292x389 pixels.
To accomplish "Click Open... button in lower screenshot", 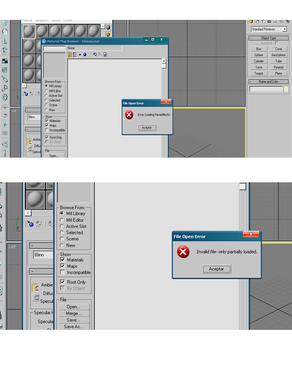I will coord(73,307).
